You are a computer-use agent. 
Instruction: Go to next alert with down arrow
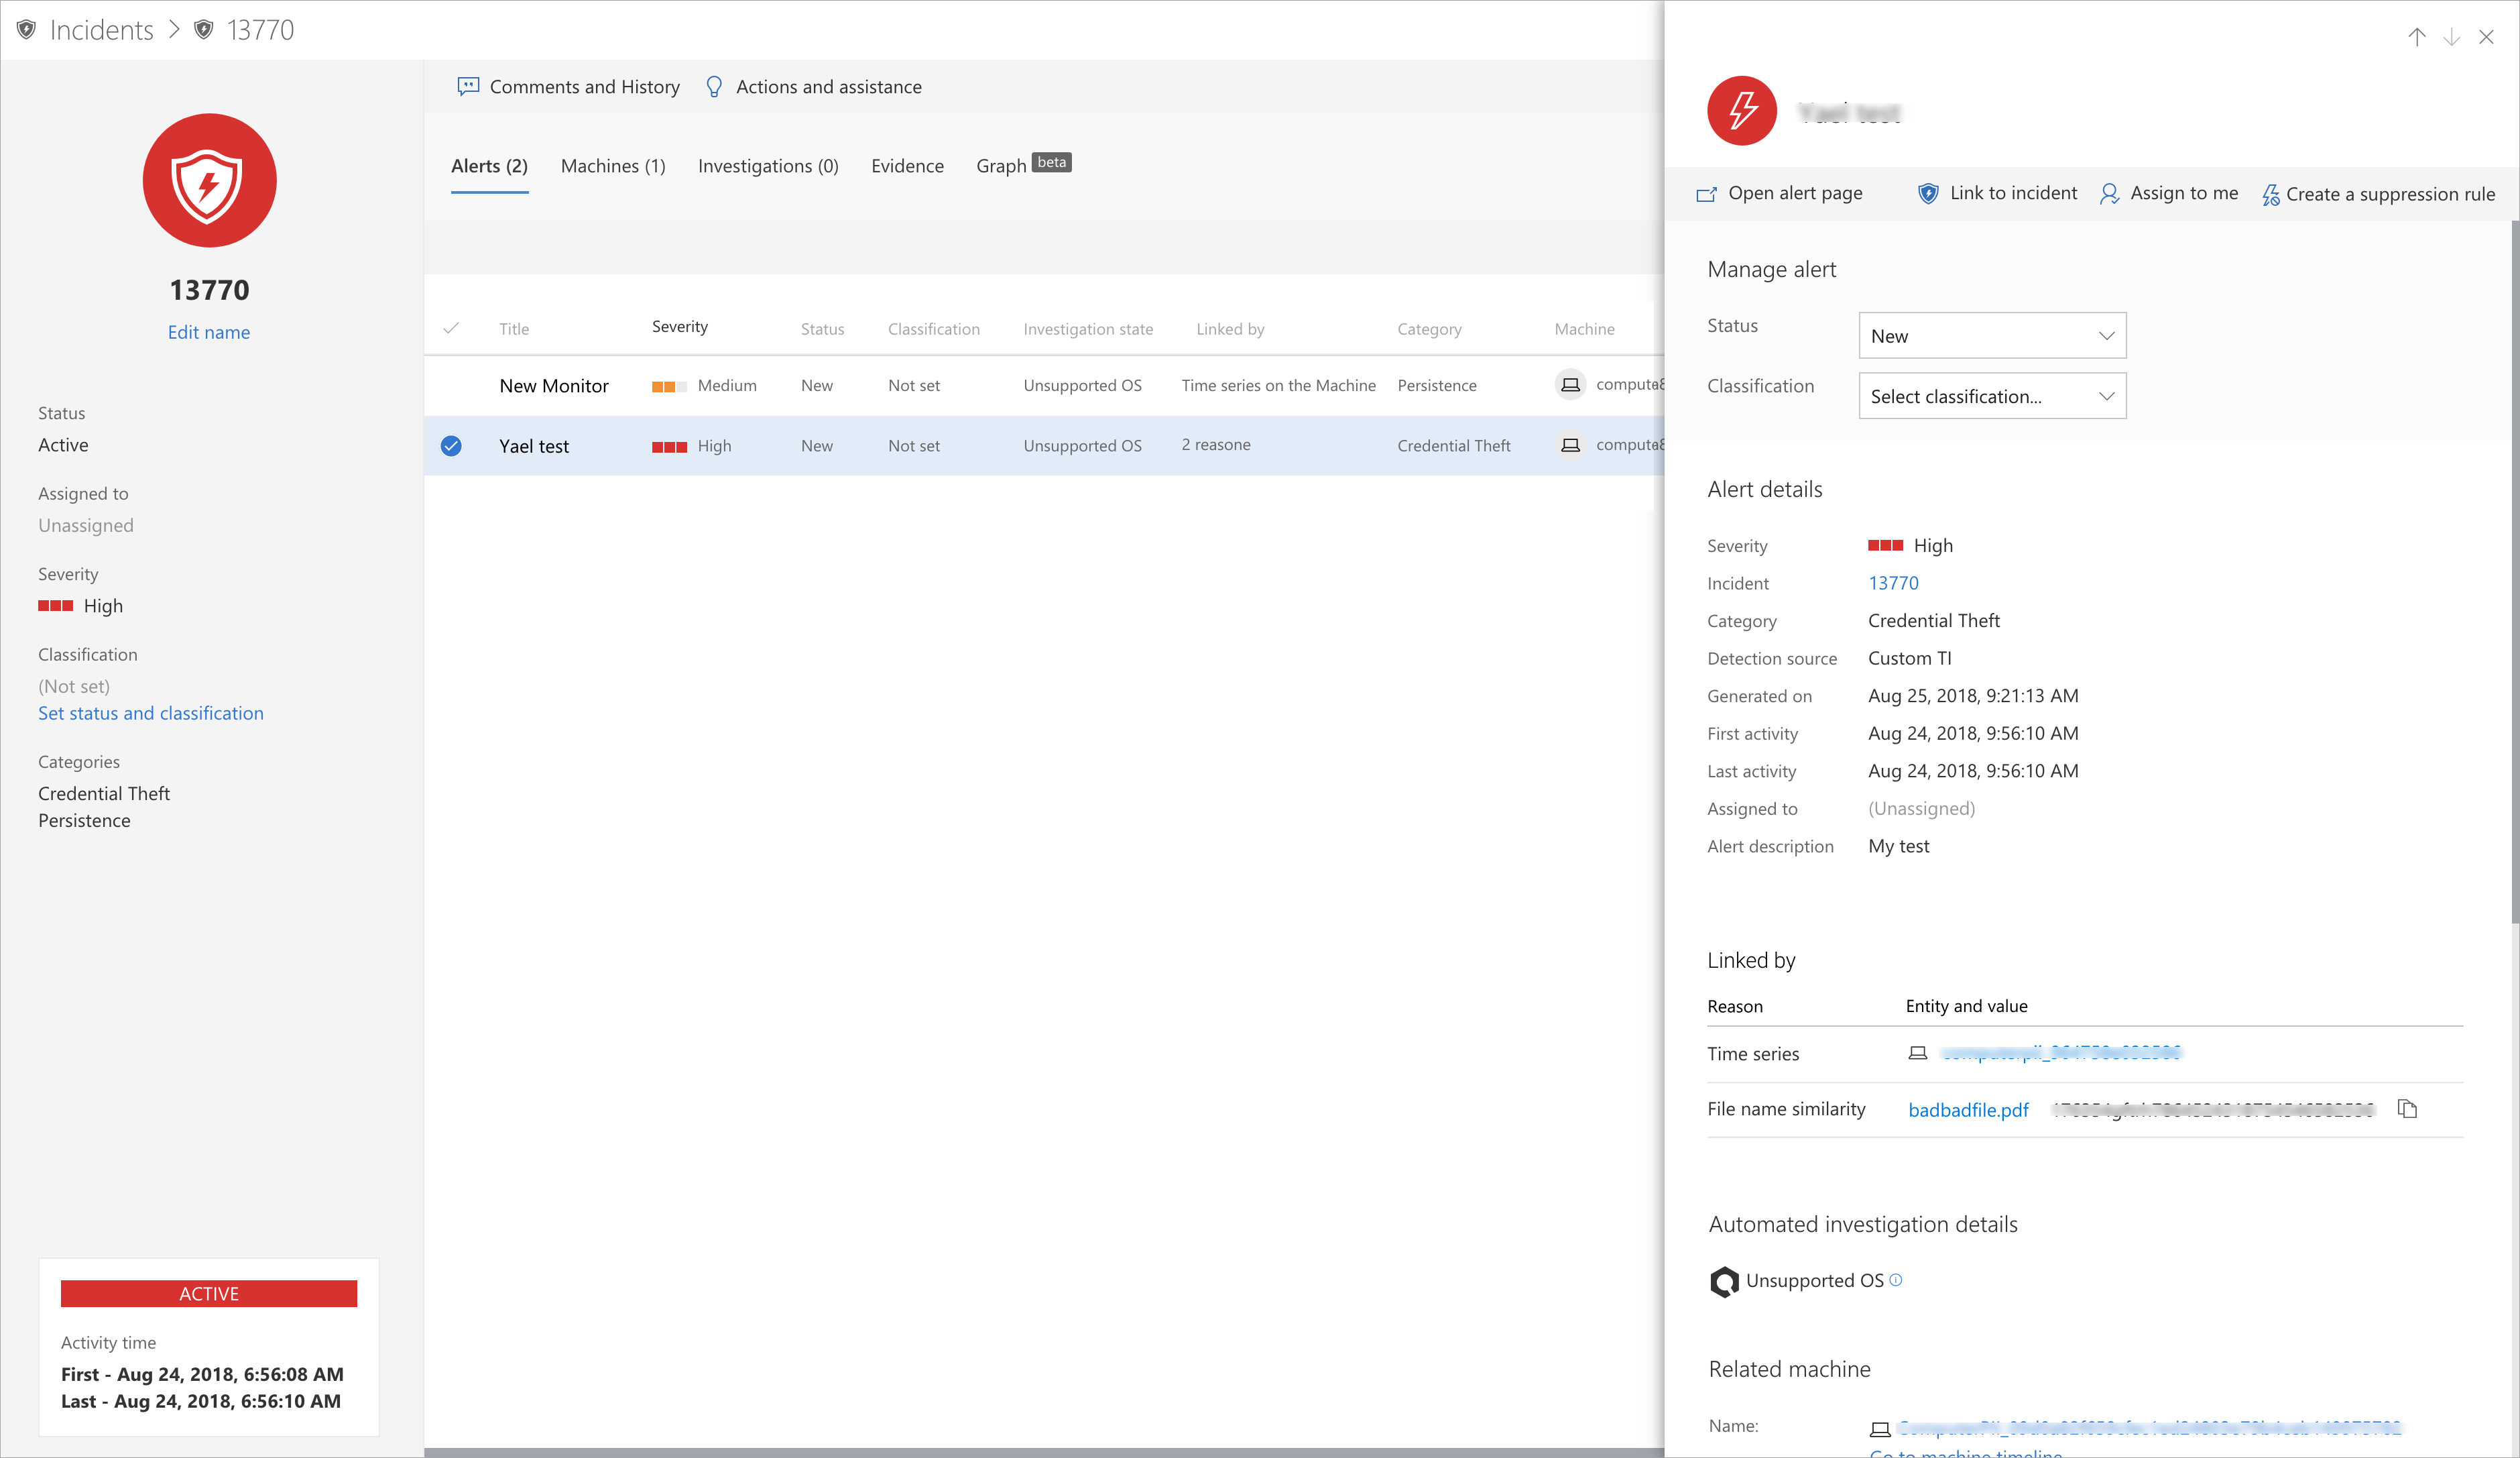[x=2451, y=37]
